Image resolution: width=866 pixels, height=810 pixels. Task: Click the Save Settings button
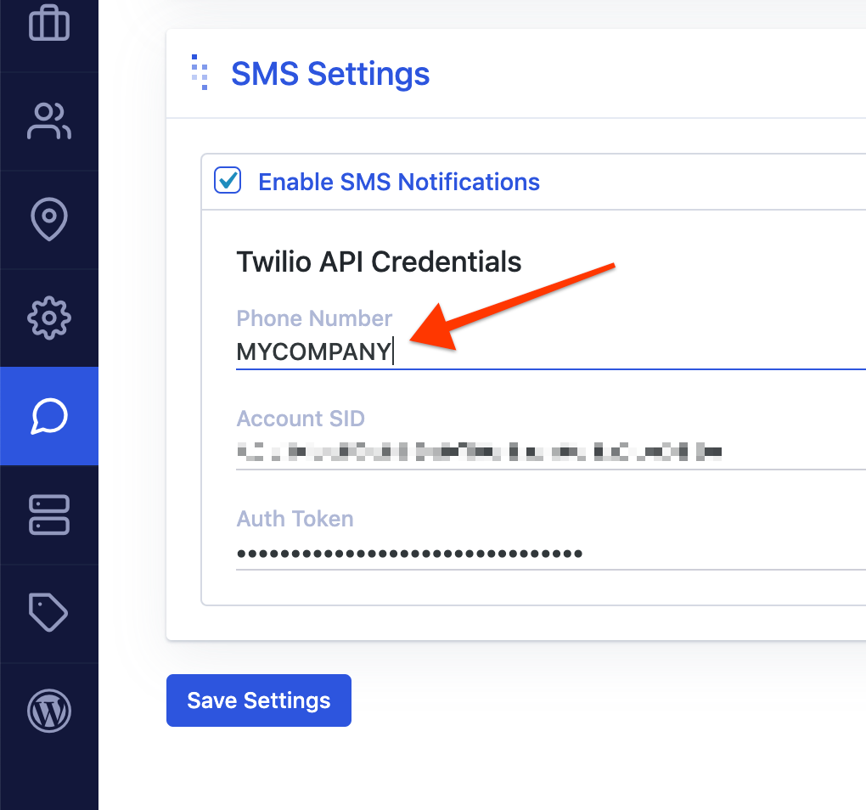[259, 700]
